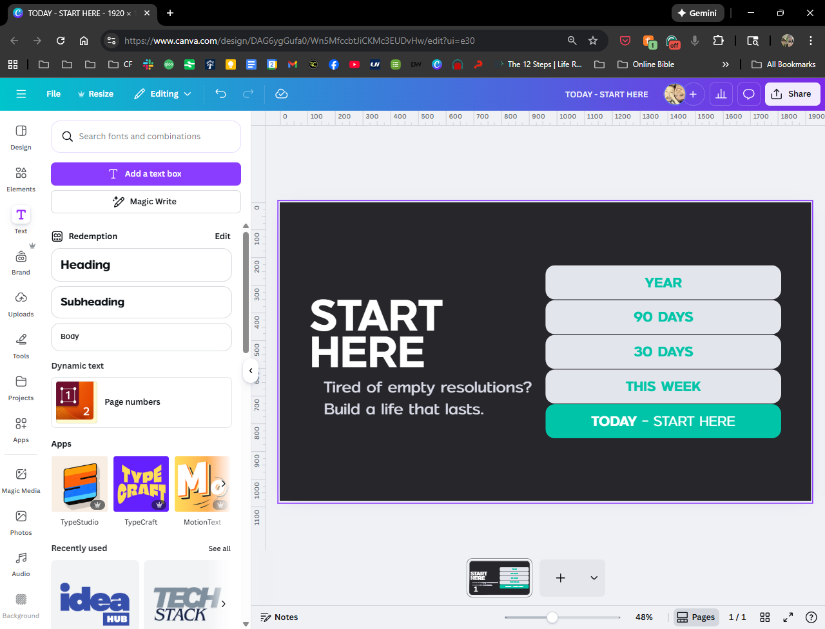Viewport: 825px width, 629px height.
Task: Open the File menu
Action: pos(53,94)
